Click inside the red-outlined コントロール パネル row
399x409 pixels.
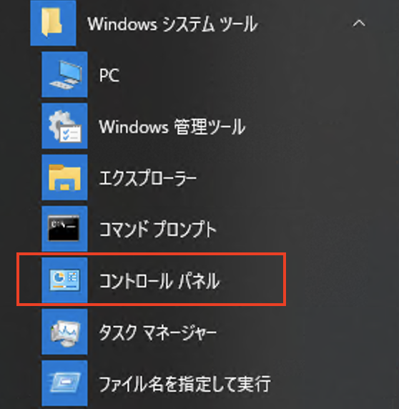click(152, 279)
